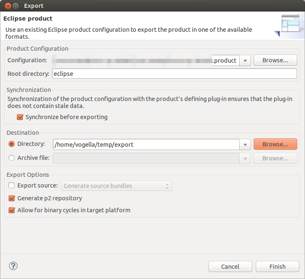Click Finish to export the product
Screen dimensions: 305x279
pyautogui.click(x=277, y=266)
